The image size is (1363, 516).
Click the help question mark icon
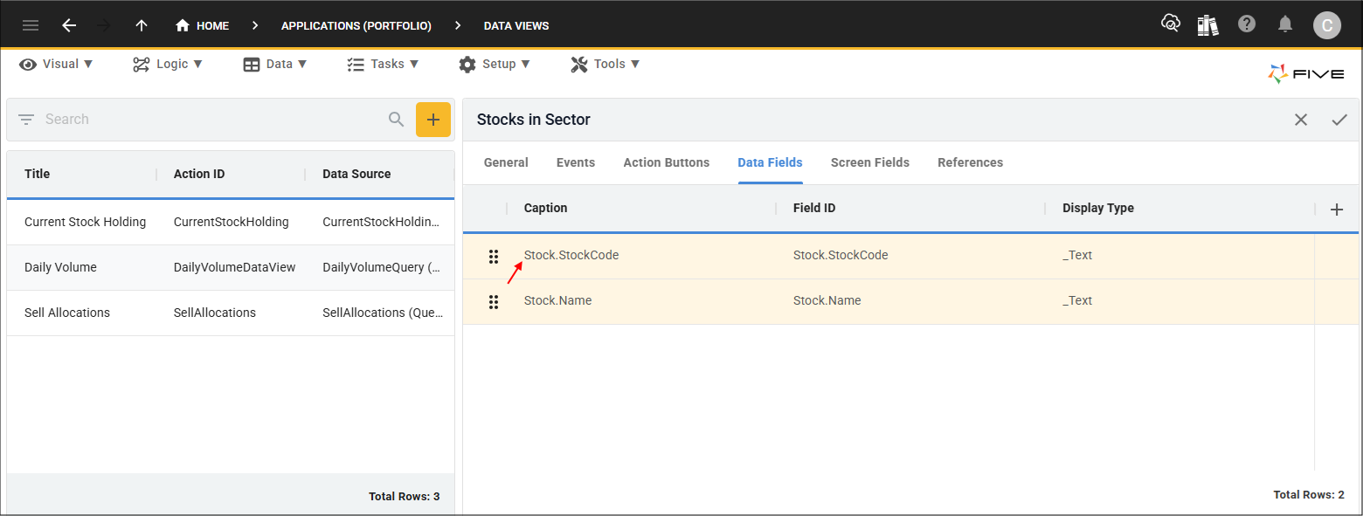(x=1247, y=24)
